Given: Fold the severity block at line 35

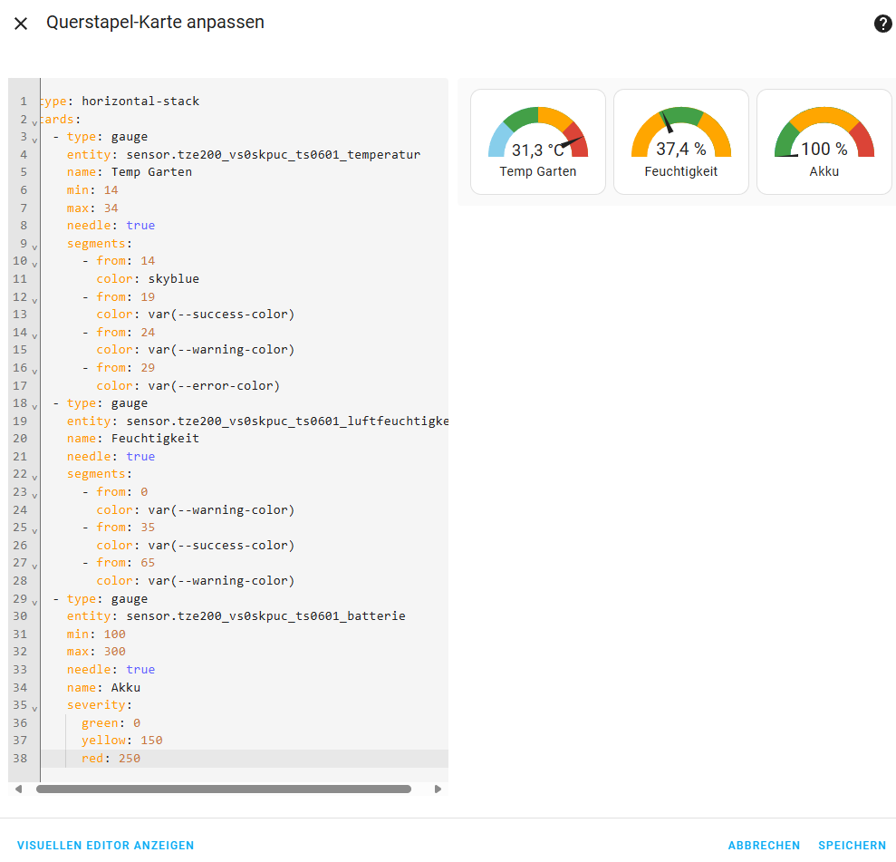Looking at the screenshot, I should [x=34, y=708].
